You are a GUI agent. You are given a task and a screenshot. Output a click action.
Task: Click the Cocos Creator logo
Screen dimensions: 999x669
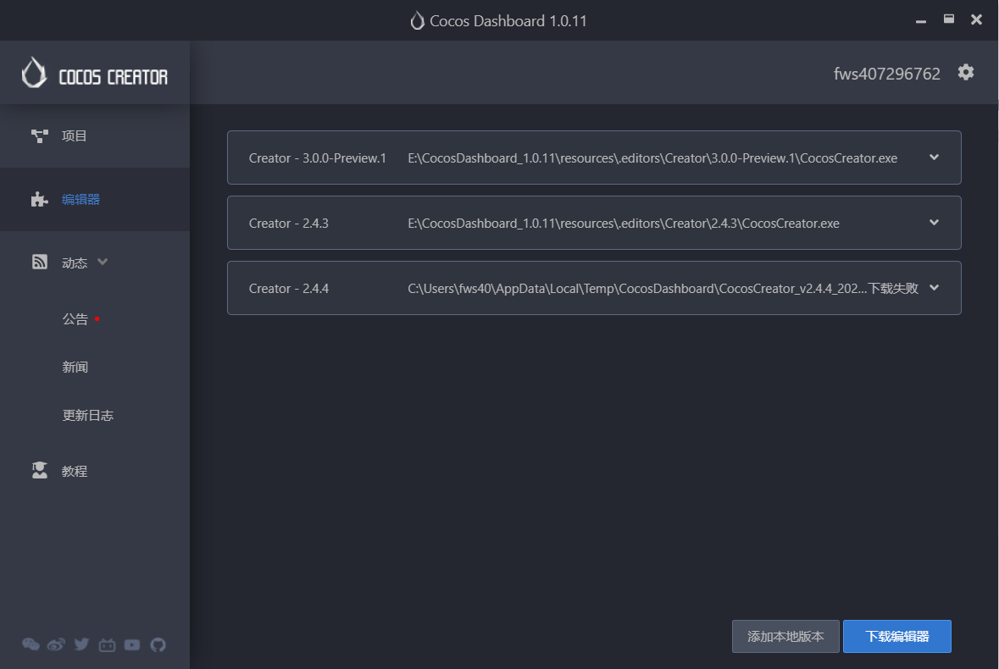tap(94, 75)
